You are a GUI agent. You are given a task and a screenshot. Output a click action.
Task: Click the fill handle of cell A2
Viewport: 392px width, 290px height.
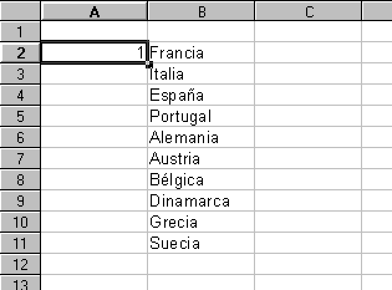click(x=149, y=63)
